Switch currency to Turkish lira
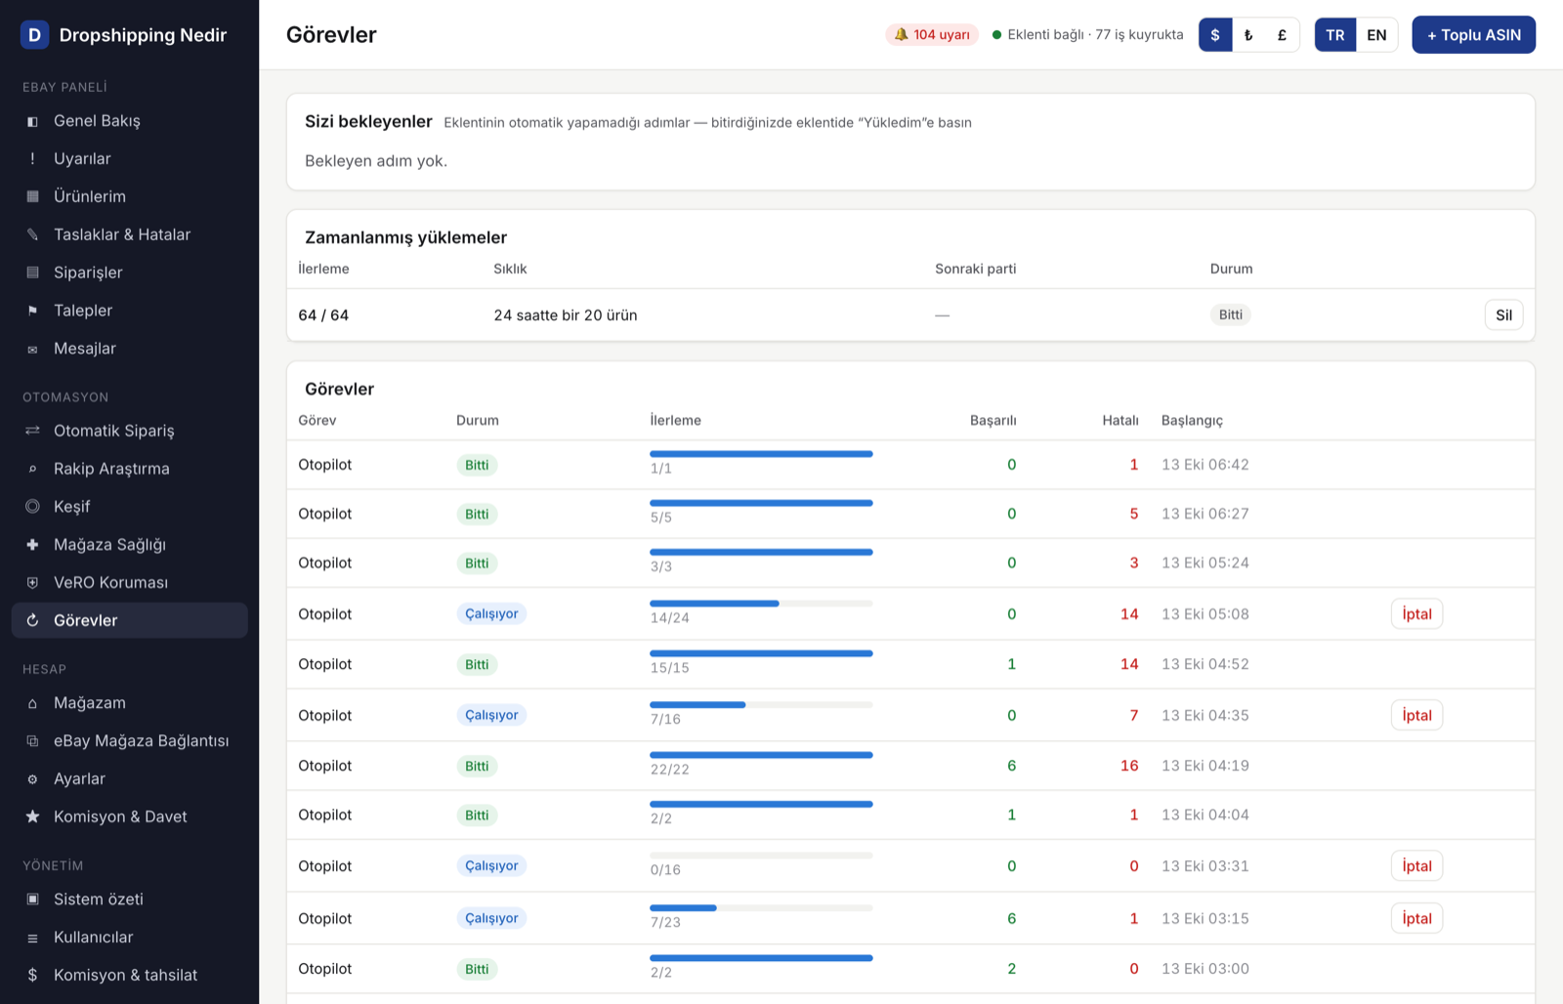Viewport: 1563px width, 1004px height. coord(1248,35)
